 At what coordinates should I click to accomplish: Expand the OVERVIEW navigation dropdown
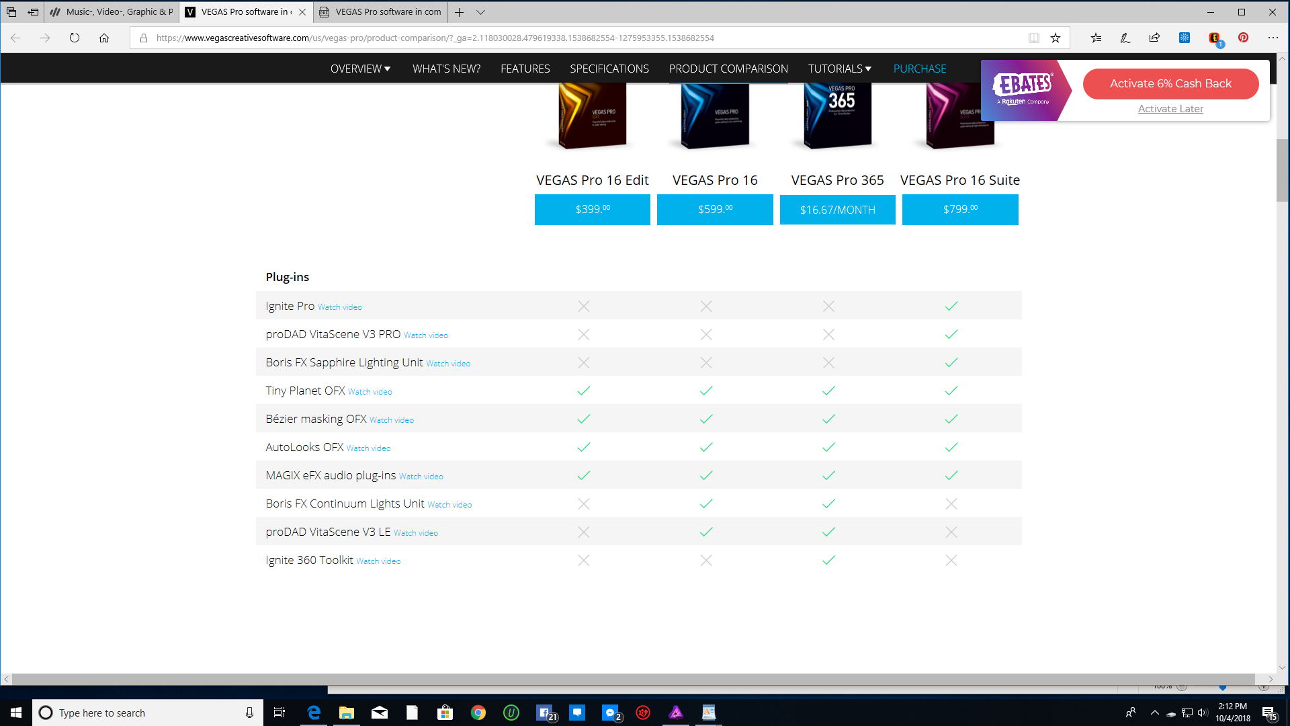(360, 68)
